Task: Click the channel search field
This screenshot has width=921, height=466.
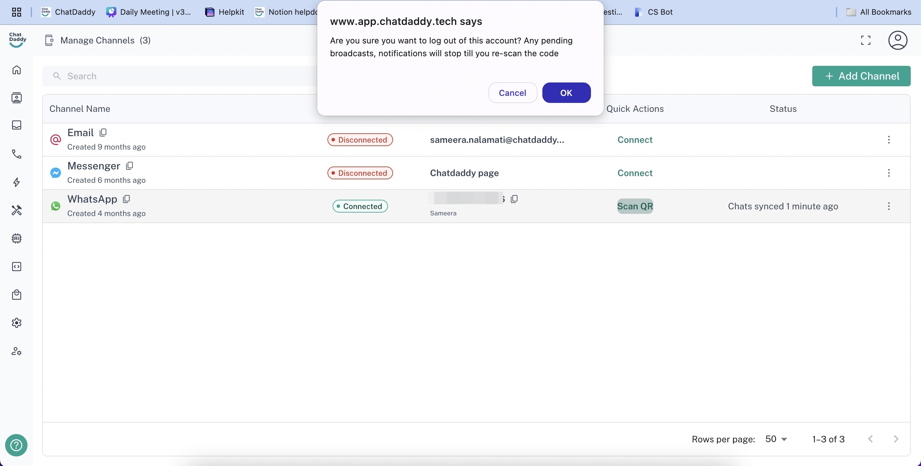Action: (179, 76)
